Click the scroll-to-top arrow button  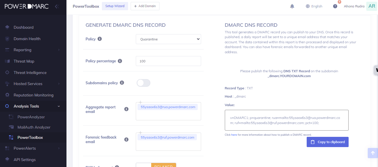[x=373, y=153]
